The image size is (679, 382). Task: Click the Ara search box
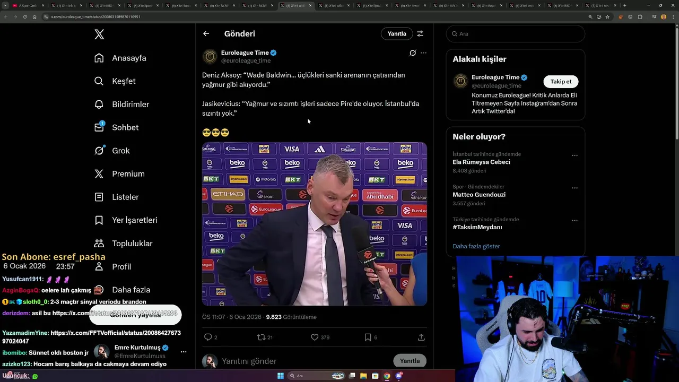[516, 33]
